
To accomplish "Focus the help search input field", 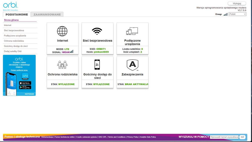I will (224, 137).
